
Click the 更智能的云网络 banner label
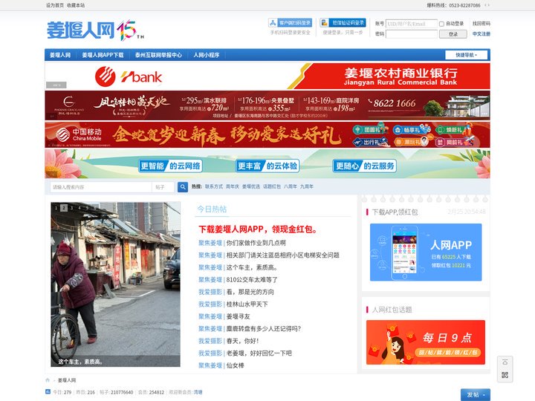(x=171, y=166)
